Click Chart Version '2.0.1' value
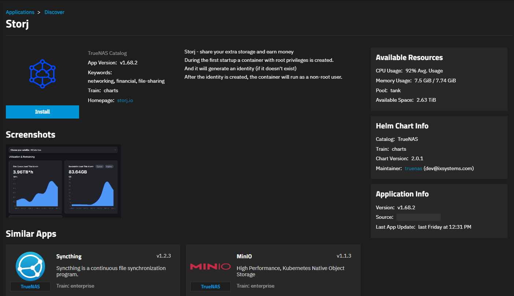The width and height of the screenshot is (514, 296). [x=417, y=158]
